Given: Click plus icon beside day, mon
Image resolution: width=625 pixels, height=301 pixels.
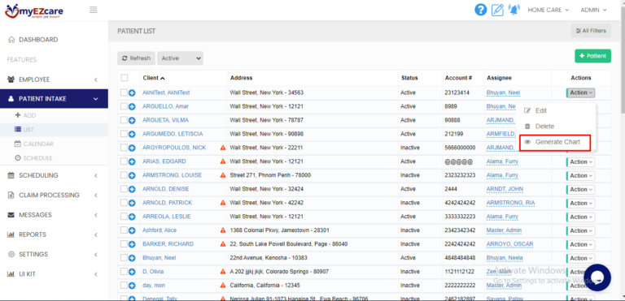Looking at the screenshot, I should click(x=132, y=286).
